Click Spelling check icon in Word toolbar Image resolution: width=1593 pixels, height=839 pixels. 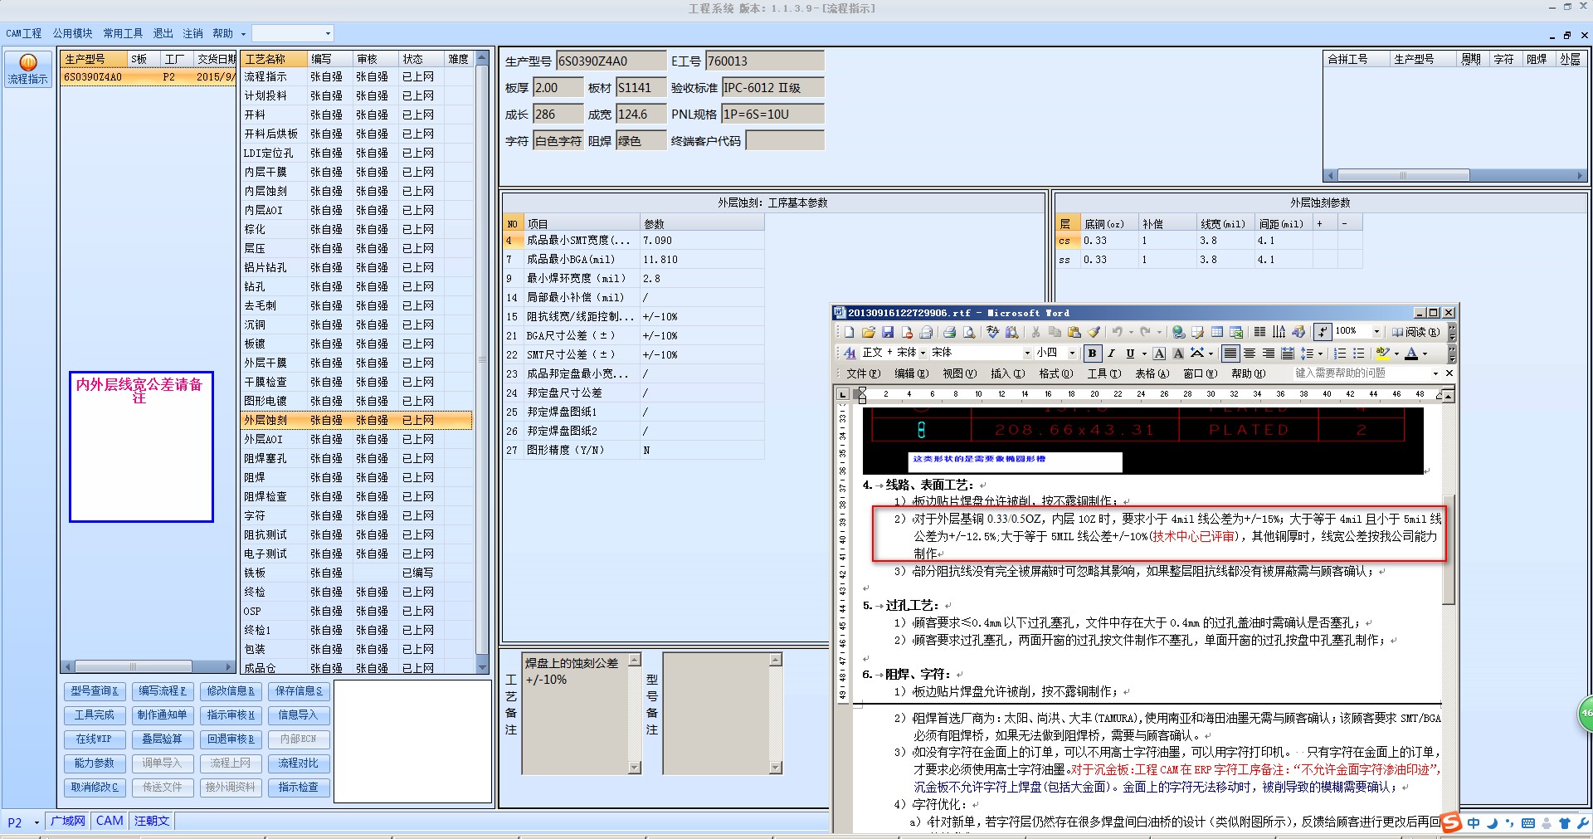coord(992,332)
